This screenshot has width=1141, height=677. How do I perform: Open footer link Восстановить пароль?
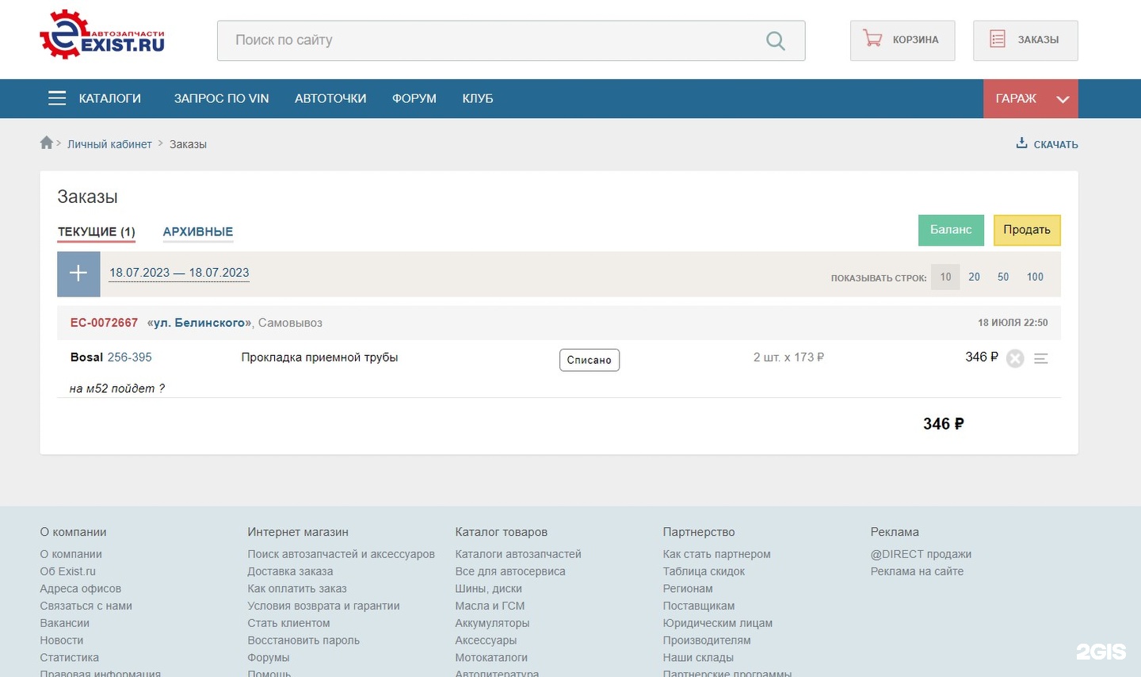(303, 641)
